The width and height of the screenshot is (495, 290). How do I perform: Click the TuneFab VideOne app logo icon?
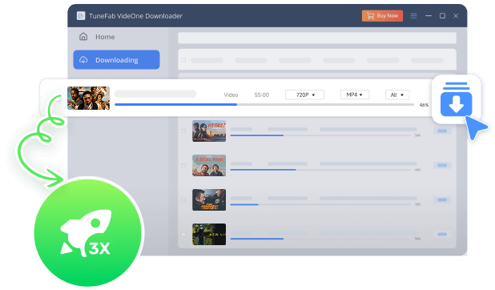[81, 16]
